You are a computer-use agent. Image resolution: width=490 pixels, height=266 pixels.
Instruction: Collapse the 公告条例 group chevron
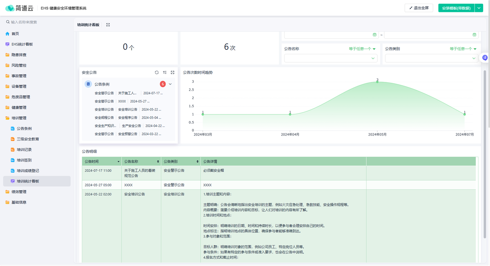170,84
